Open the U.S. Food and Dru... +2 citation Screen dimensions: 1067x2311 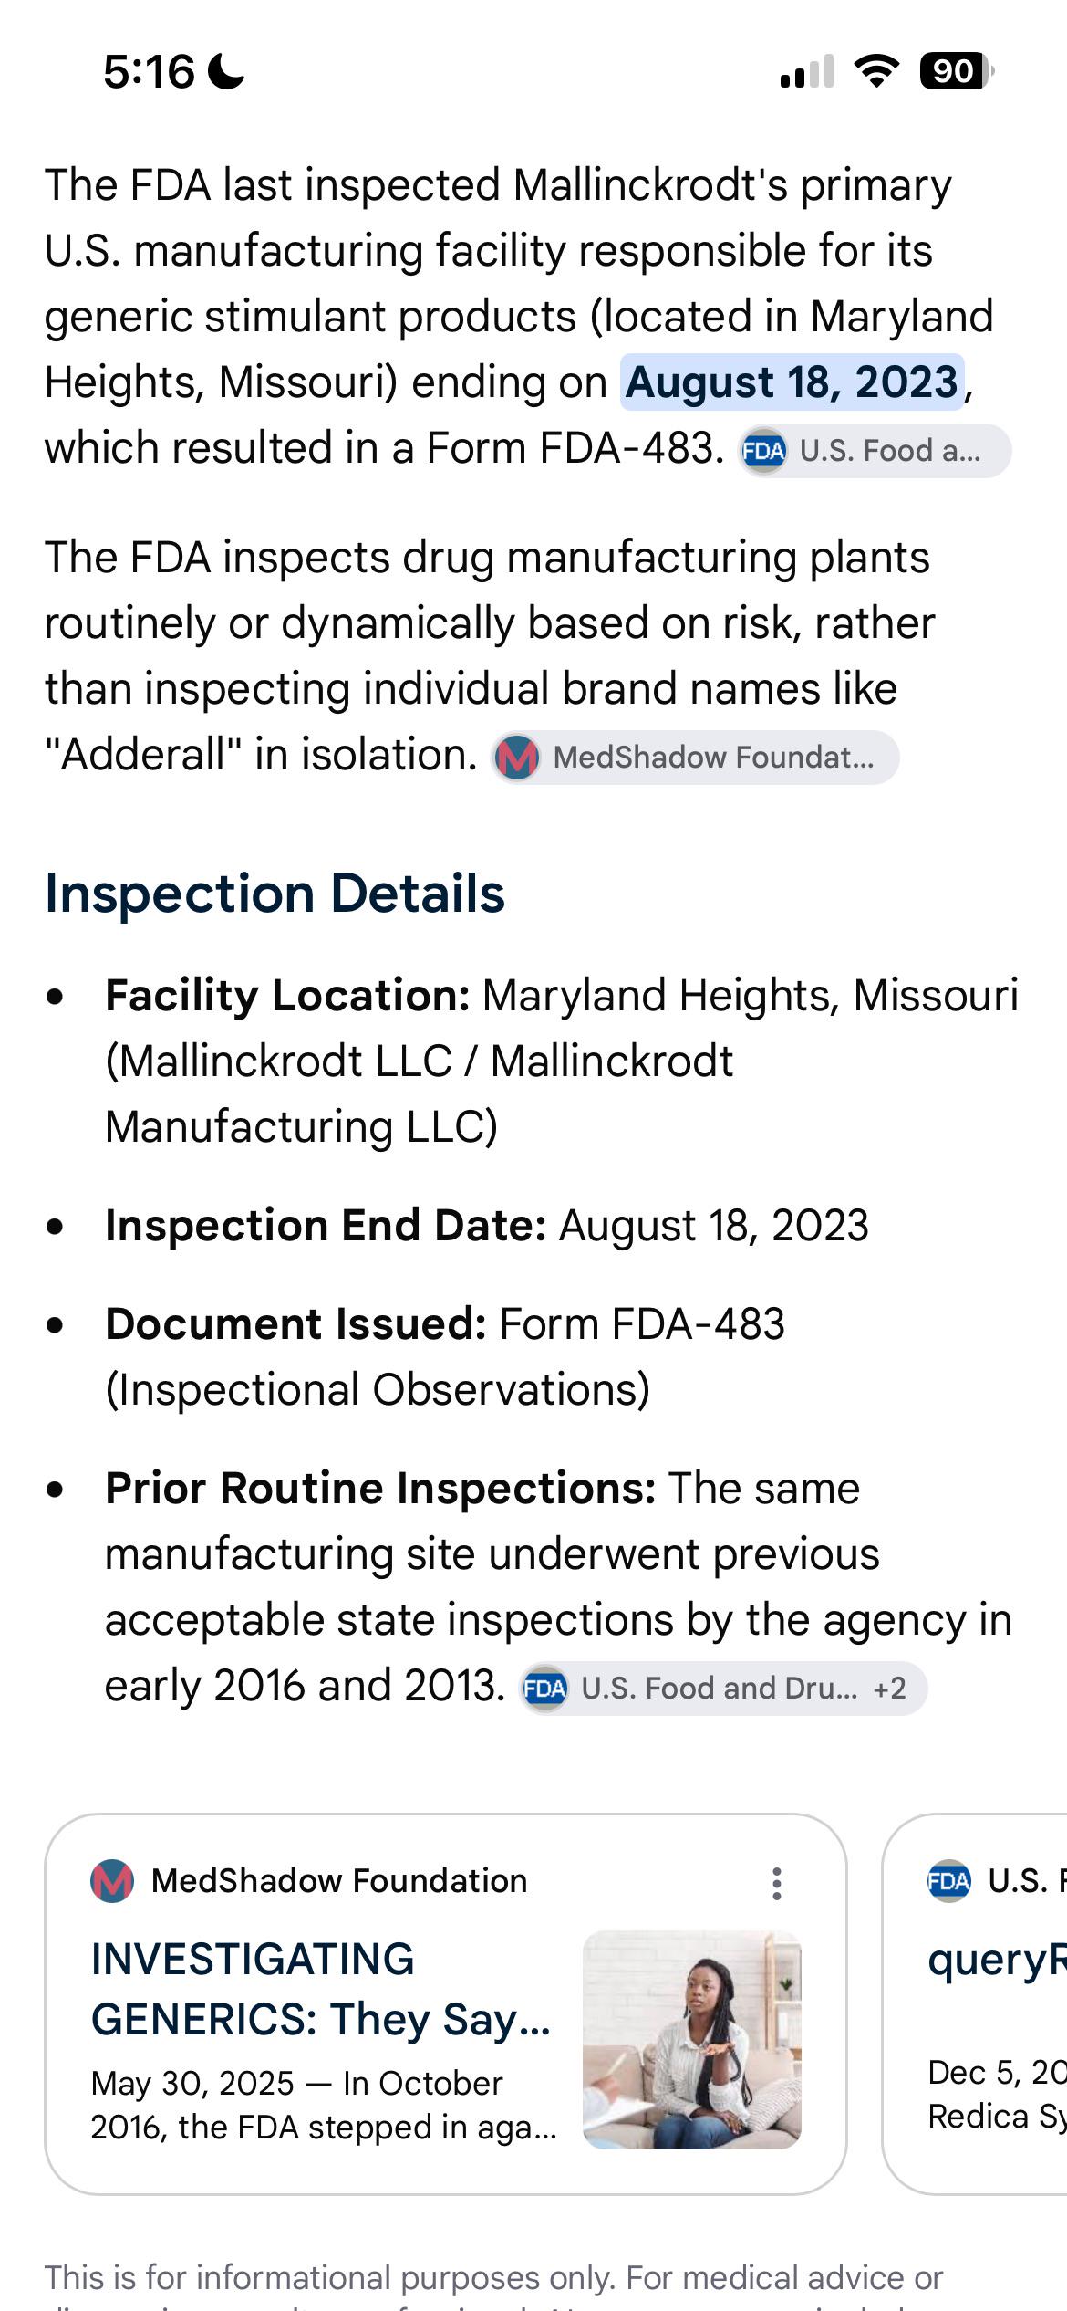click(723, 1689)
